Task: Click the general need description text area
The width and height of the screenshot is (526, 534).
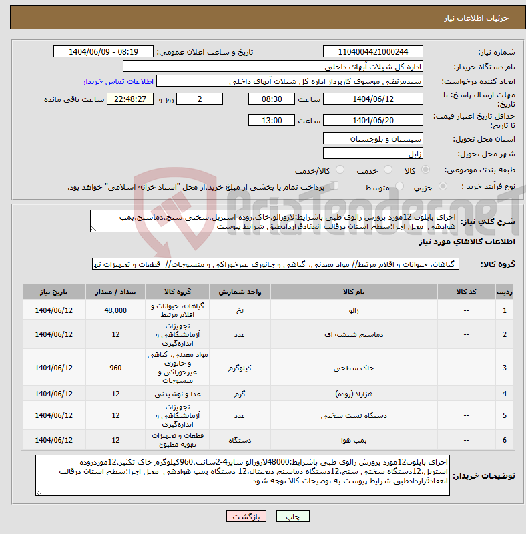Action: [274, 222]
